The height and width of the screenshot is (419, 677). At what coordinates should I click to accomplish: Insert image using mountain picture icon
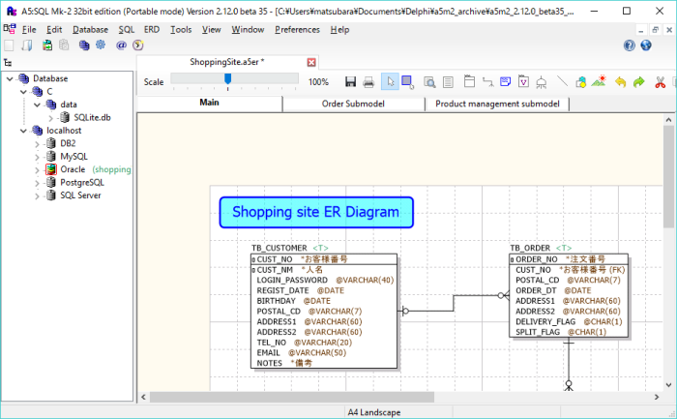[599, 81]
